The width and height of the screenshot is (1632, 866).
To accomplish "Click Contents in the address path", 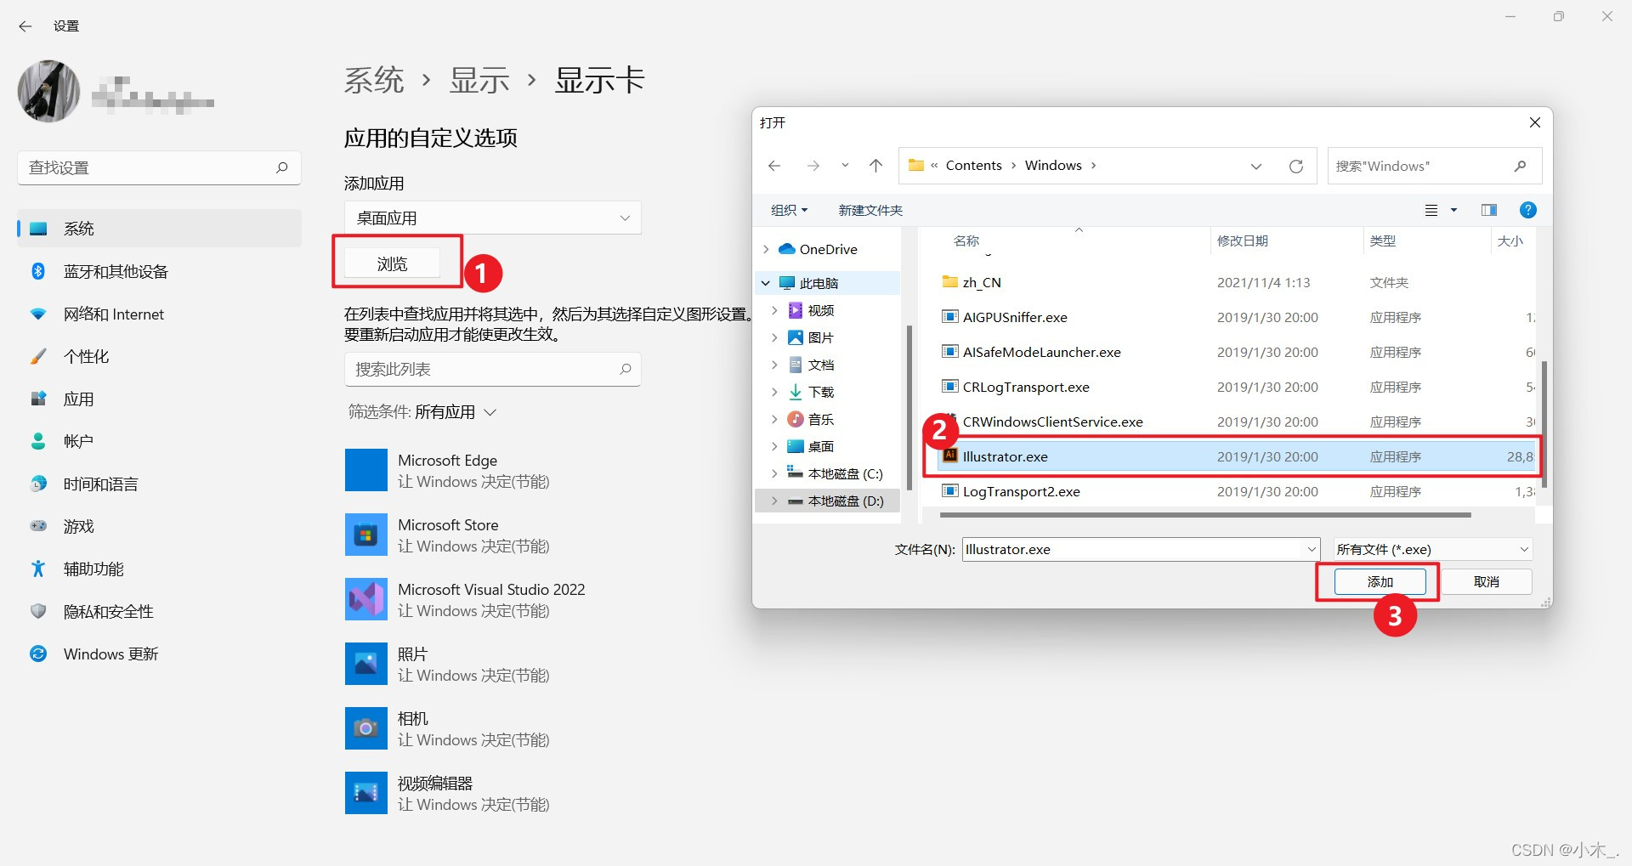I will pos(974,166).
